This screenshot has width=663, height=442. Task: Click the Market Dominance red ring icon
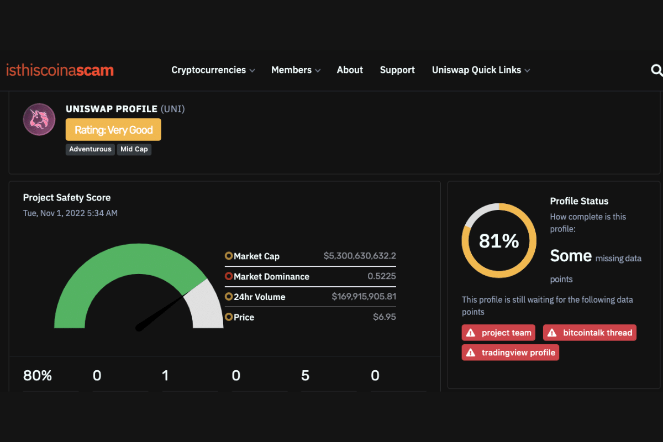pos(229,276)
